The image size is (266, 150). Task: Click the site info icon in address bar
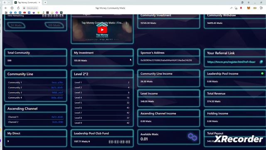(x=24, y=8)
